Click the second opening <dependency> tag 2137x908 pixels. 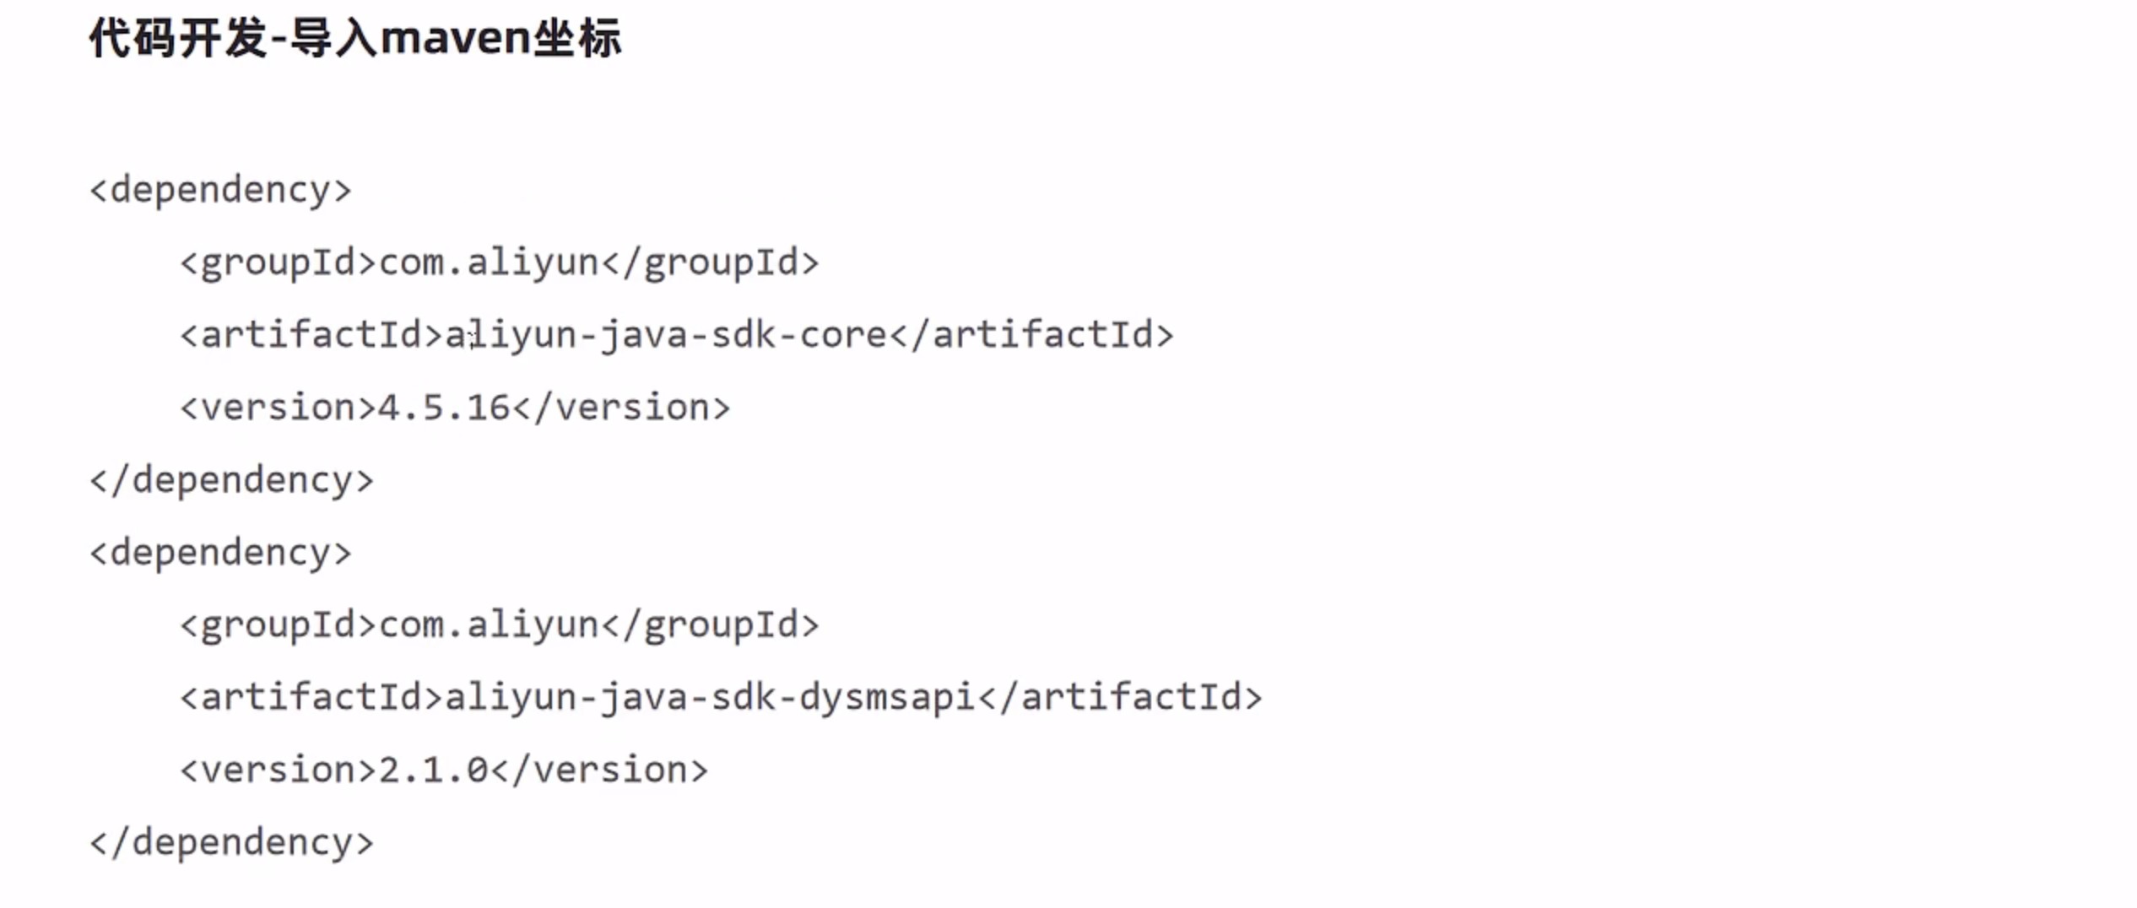(x=220, y=553)
